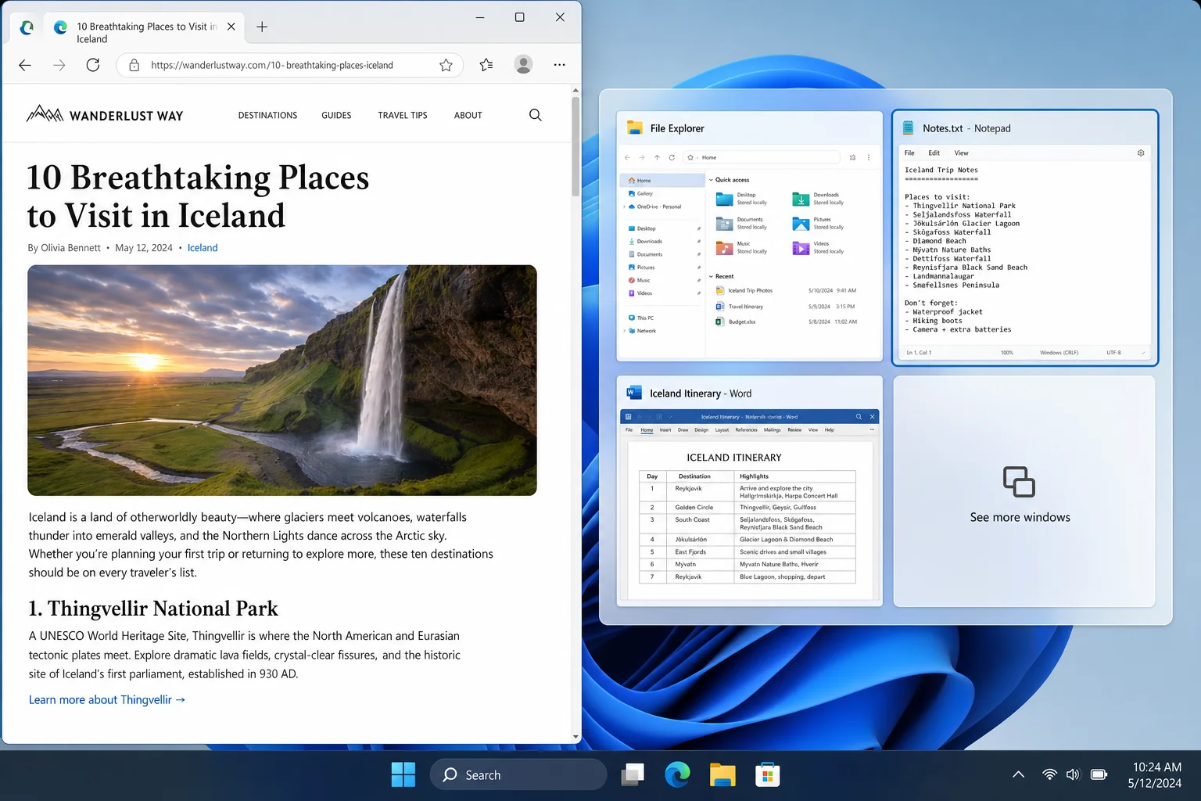Click the forward navigation arrow in Edge
Screen dimensions: 1201x801
click(x=59, y=65)
